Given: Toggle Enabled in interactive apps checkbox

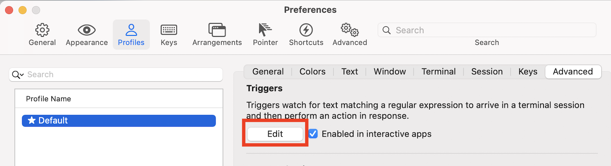Looking at the screenshot, I should click(313, 134).
